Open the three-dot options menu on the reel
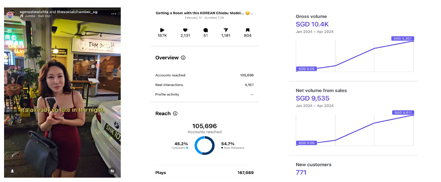Image resolution: width=441 pixels, height=182 pixels. [x=114, y=14]
